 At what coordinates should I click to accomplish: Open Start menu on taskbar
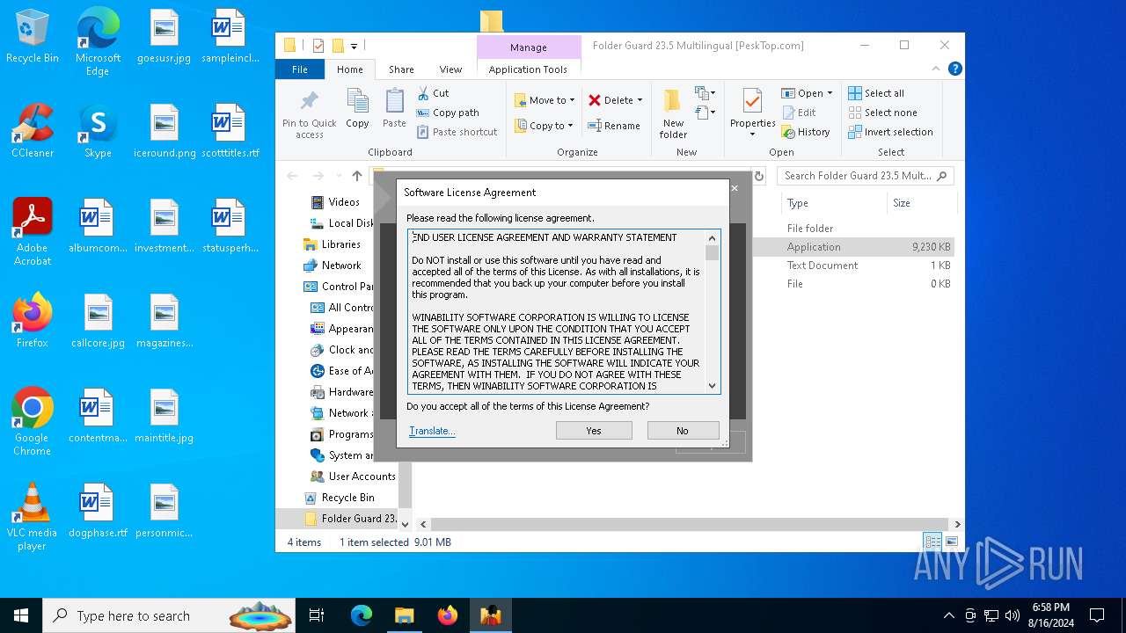click(x=21, y=615)
